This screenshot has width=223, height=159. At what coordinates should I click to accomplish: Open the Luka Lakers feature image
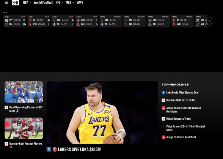coord(102,113)
